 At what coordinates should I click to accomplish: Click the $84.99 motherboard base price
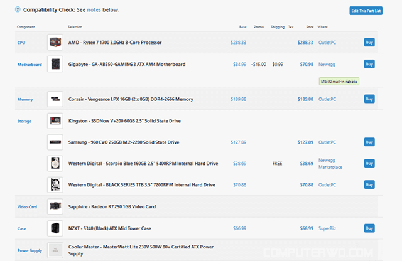(x=240, y=64)
